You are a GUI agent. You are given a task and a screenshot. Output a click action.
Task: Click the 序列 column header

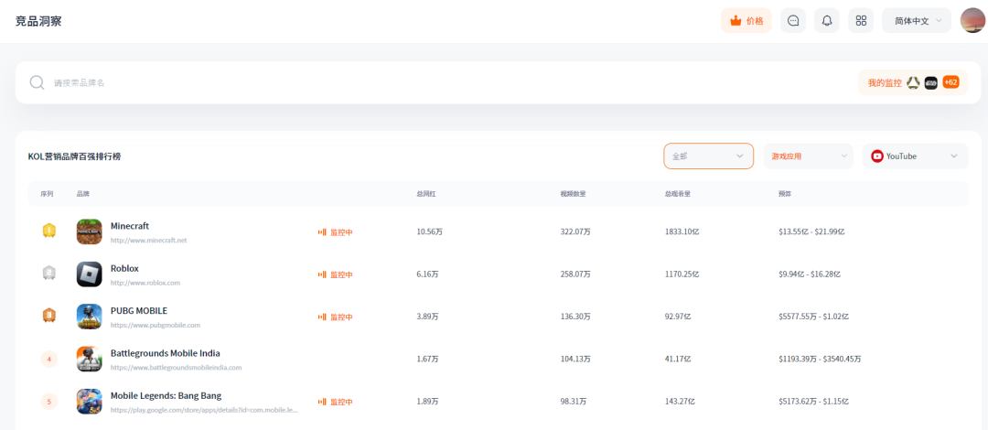click(47, 194)
